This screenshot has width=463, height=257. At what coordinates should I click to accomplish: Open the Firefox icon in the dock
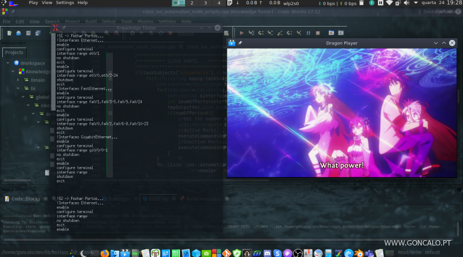point(105,253)
